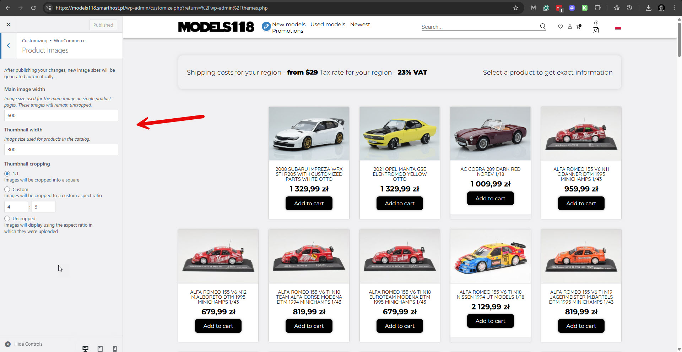The height and width of the screenshot is (352, 682).
Task: Add Opel Manta GSE to cart
Action: click(x=400, y=204)
